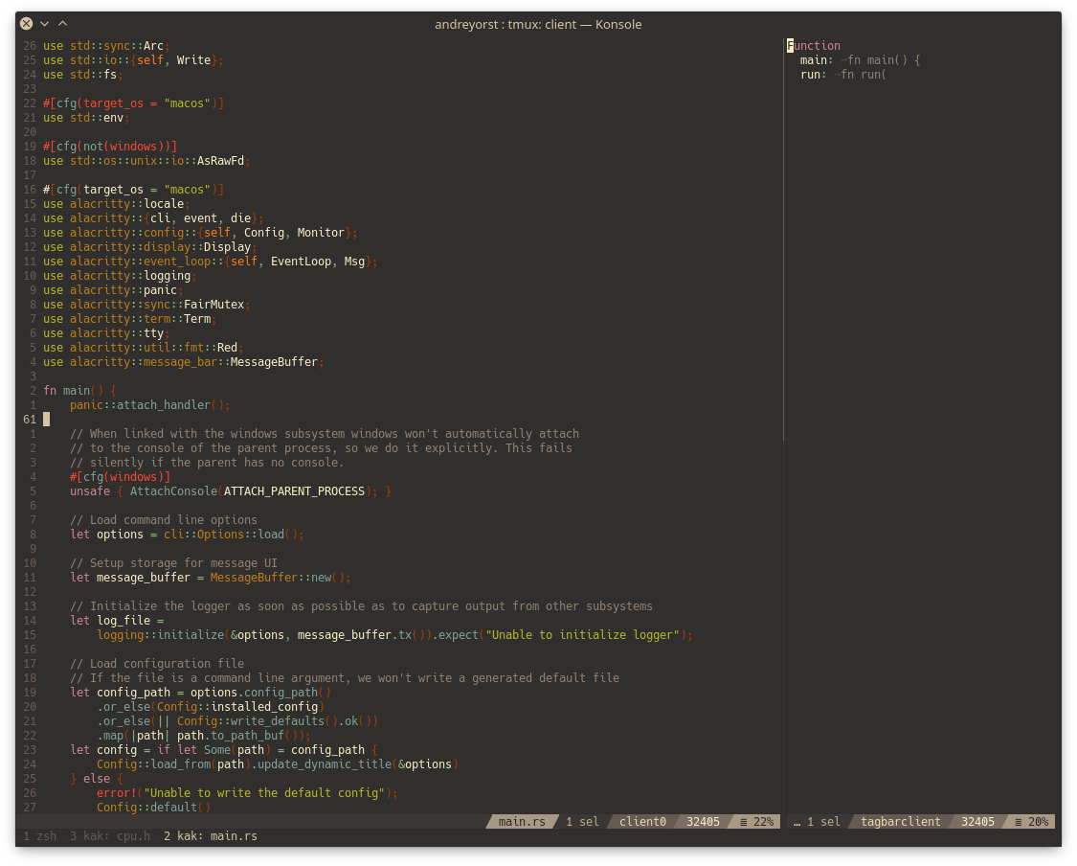1077x866 pixels.
Task: Click the 20% position indicator in tagbar
Action: click(1032, 821)
